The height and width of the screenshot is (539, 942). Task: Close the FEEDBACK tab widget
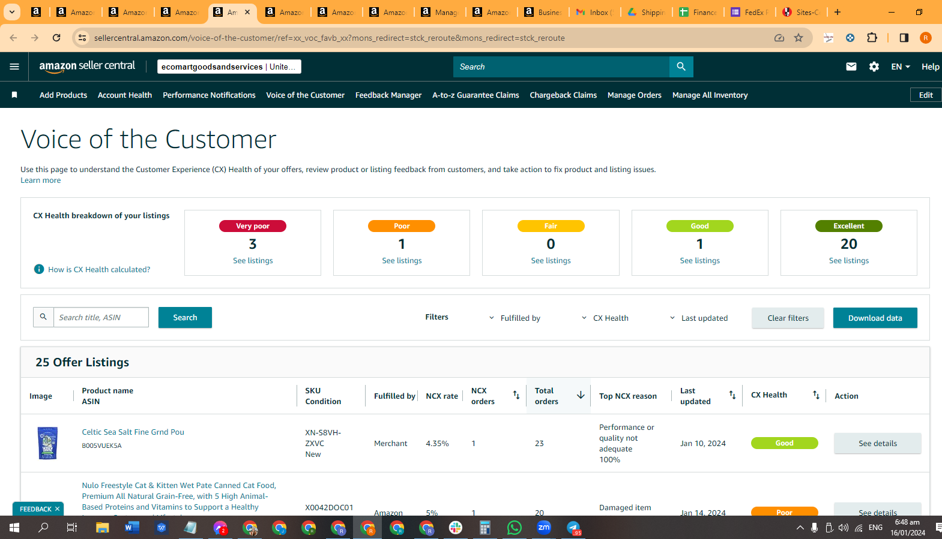(x=57, y=509)
